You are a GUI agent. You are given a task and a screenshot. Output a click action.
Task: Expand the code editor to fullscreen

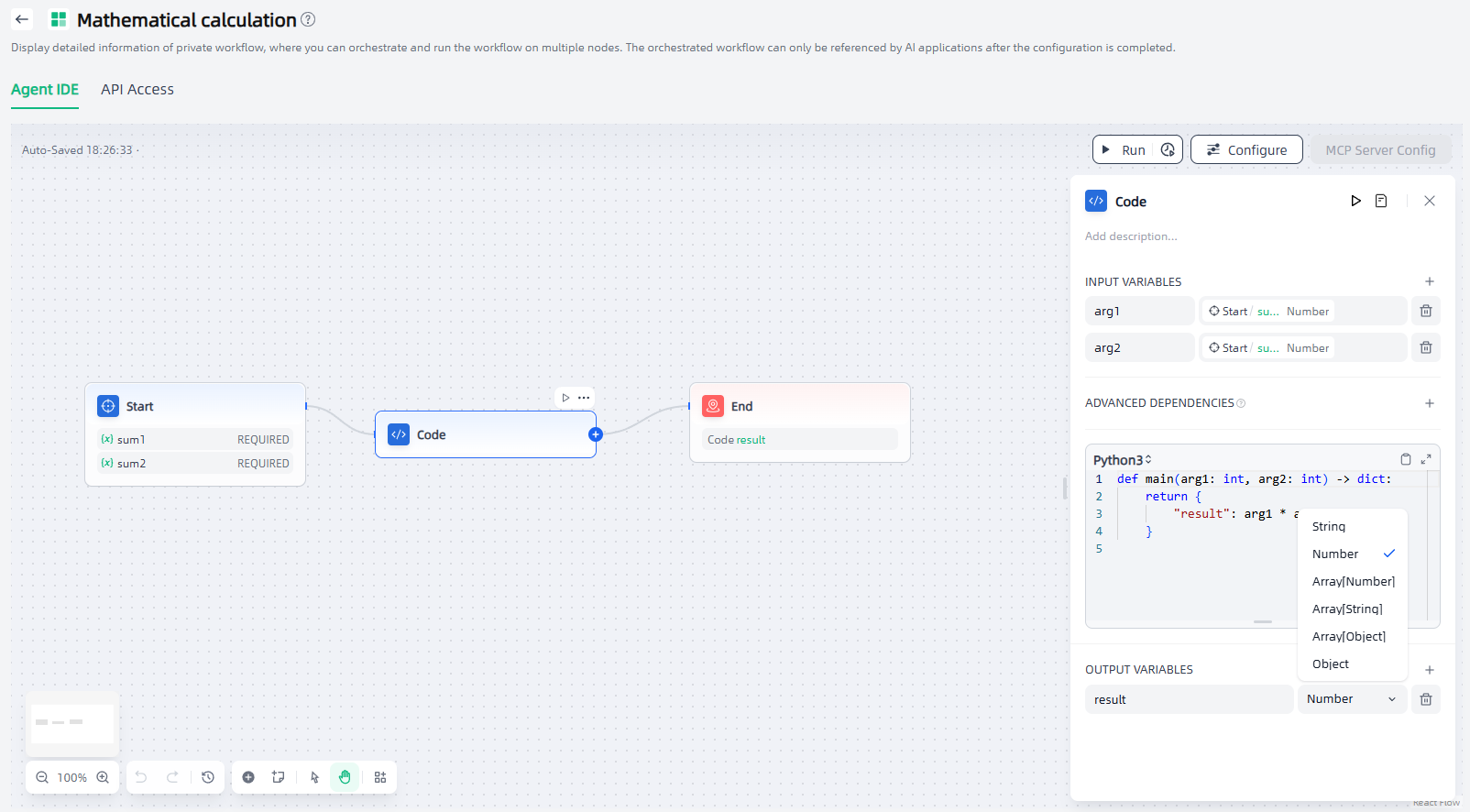click(1426, 459)
